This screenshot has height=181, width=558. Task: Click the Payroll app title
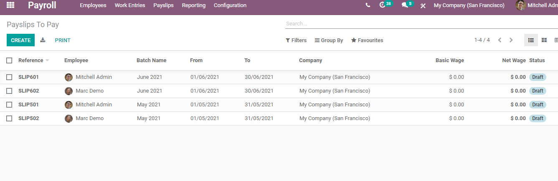tap(42, 5)
